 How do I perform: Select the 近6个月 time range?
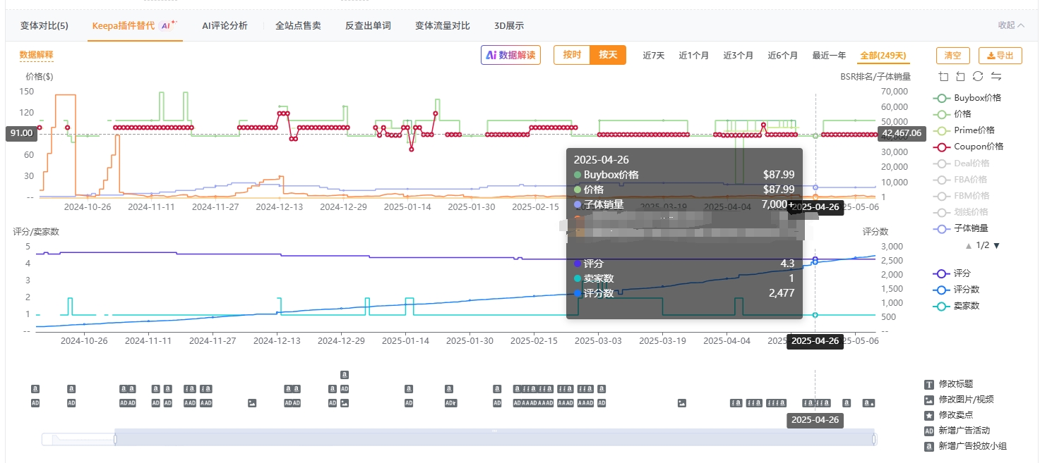783,56
